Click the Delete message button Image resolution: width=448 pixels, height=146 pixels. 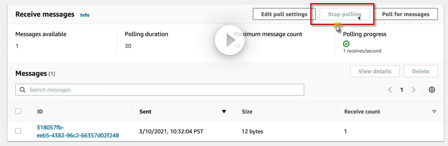click(x=421, y=71)
